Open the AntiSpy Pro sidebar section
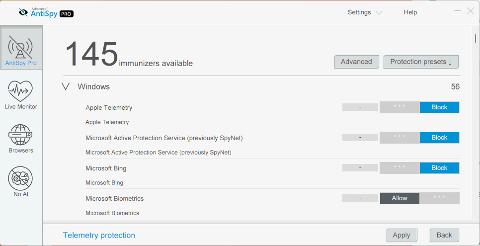 coord(21,48)
